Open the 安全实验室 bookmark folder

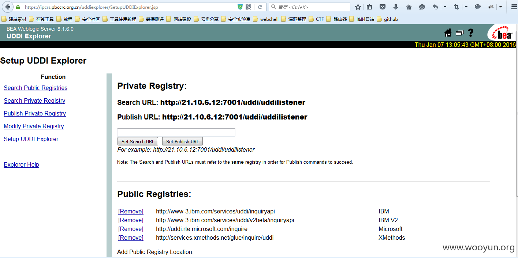tap(236, 19)
